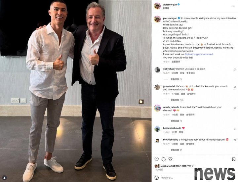This screenshot has height=182, width=238.
Task: Share the post via paper plane icon
Action: [171, 159]
